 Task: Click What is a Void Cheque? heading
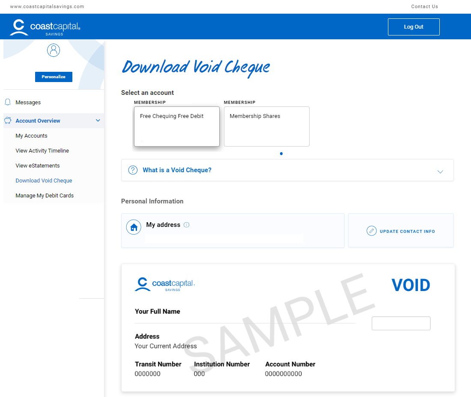click(x=177, y=170)
